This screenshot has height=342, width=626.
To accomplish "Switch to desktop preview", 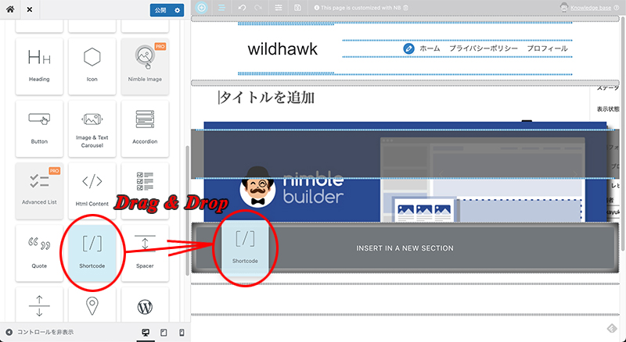I will [x=146, y=333].
